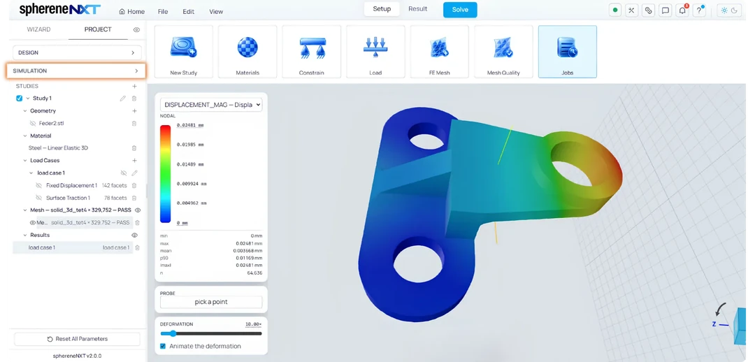755x362 pixels.
Task: Open the Constrain tool
Action: point(312,52)
